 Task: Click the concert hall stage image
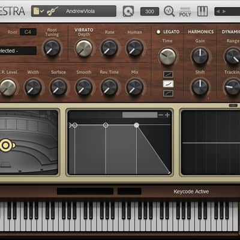(x=29, y=142)
